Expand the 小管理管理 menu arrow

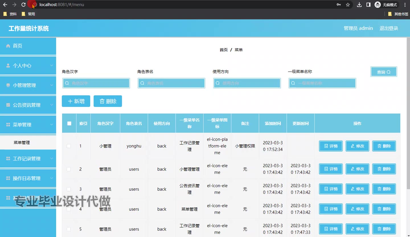(x=52, y=85)
